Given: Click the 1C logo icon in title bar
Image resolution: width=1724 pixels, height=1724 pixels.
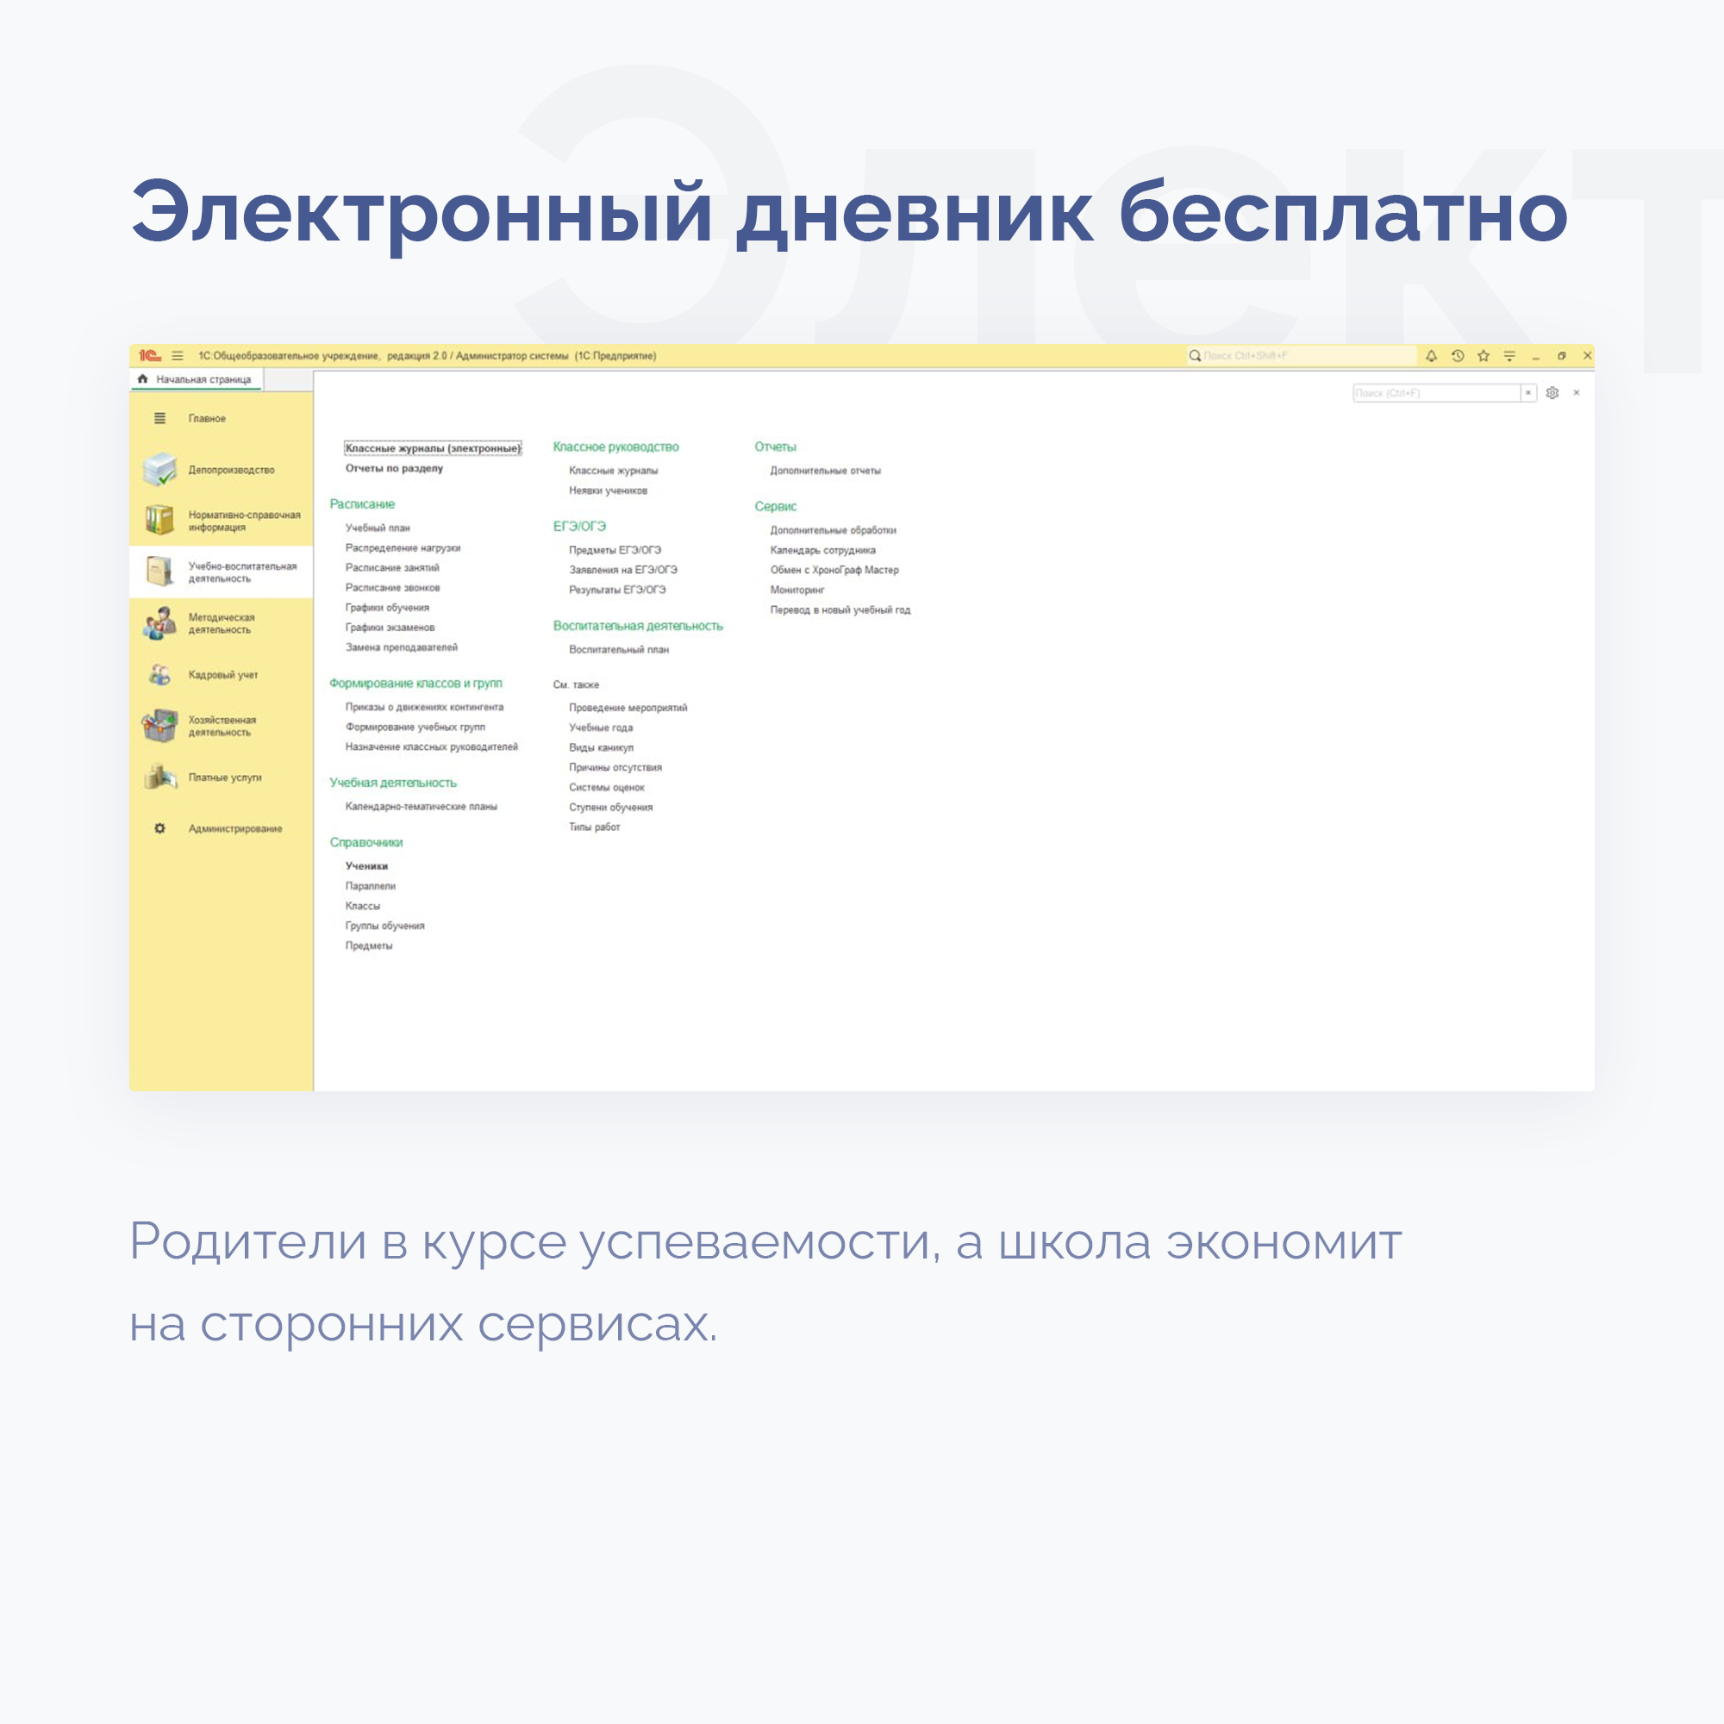Looking at the screenshot, I should tap(150, 356).
